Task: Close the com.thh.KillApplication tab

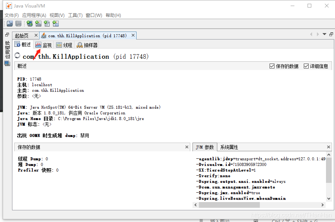Action: (x=133, y=35)
